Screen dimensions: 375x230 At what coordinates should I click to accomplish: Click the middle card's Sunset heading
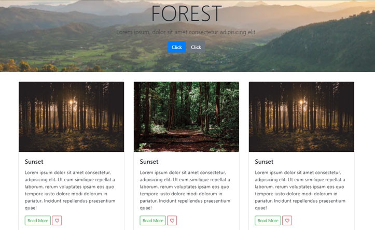[149, 162]
